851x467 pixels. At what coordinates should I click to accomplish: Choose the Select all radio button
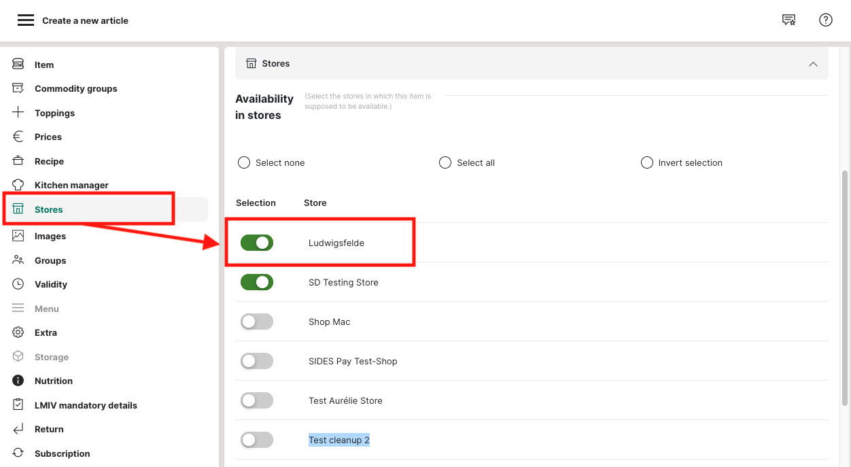[445, 162]
